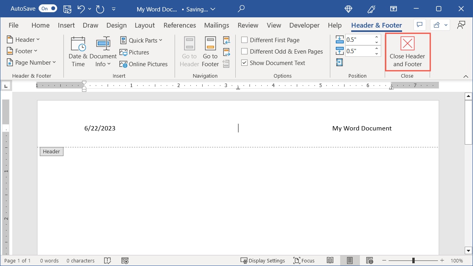Open the Date & Time insert tool
This screenshot has height=266, width=473.
point(78,51)
